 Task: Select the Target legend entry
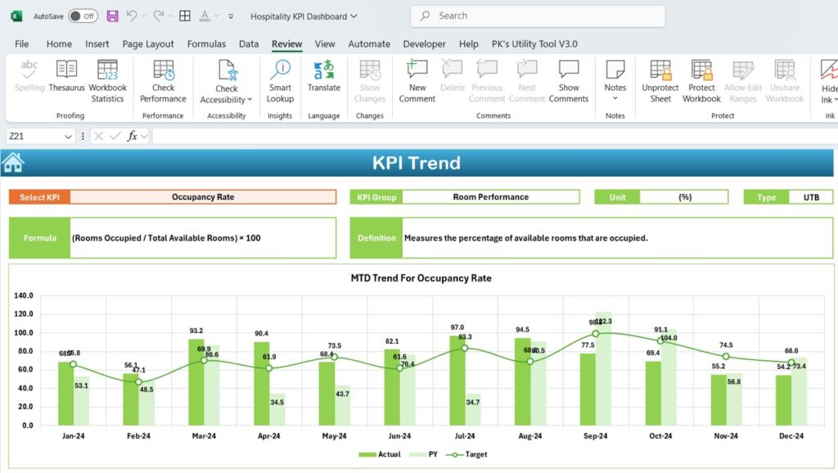(466, 454)
